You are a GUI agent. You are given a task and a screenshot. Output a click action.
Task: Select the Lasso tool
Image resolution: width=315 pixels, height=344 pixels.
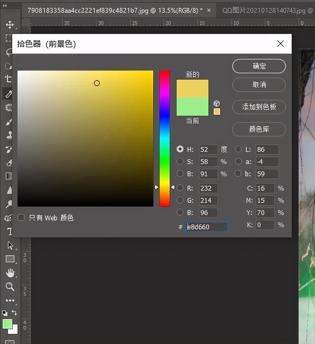point(9,52)
